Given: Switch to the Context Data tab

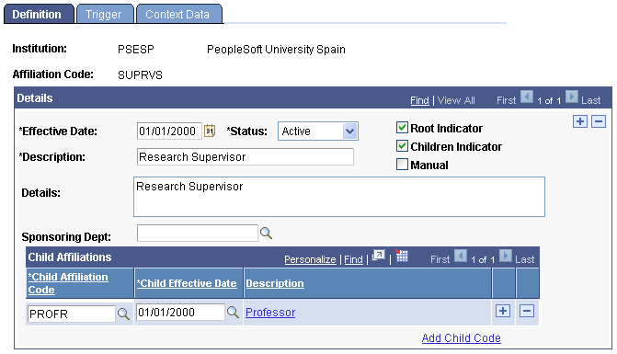Looking at the screenshot, I should (x=177, y=14).
